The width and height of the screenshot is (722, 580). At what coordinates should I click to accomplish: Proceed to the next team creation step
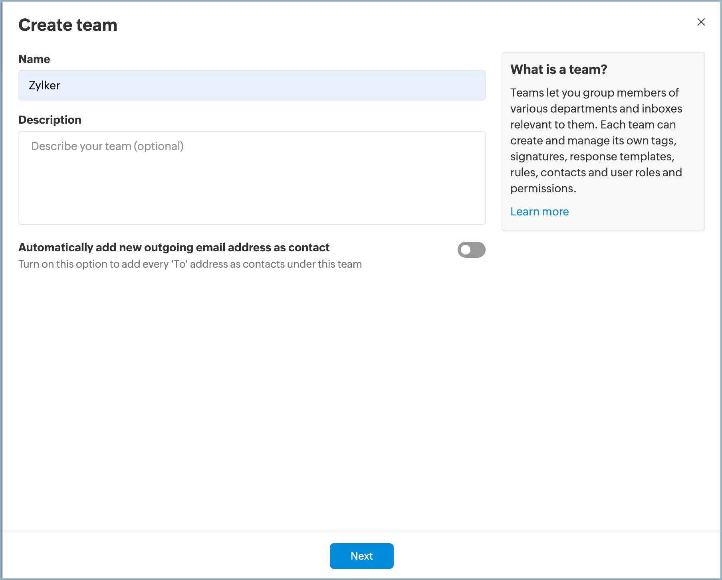click(361, 556)
